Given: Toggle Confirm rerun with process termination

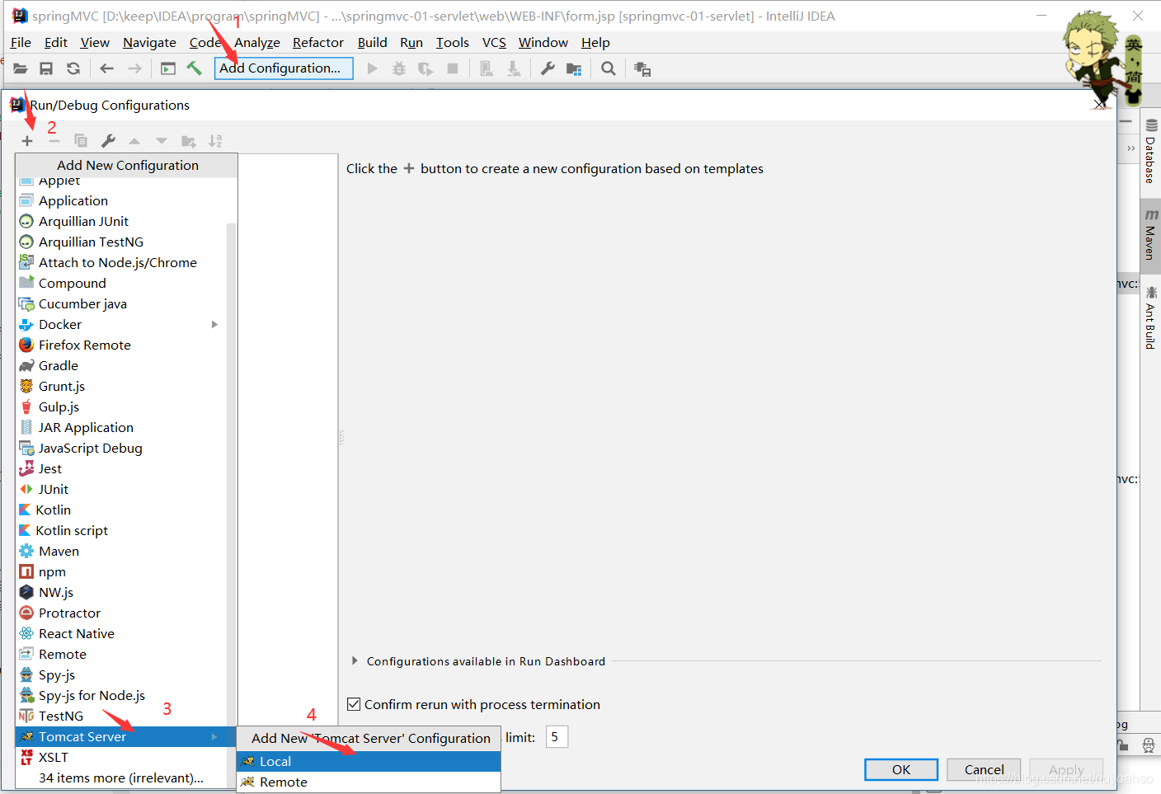Looking at the screenshot, I should point(354,704).
